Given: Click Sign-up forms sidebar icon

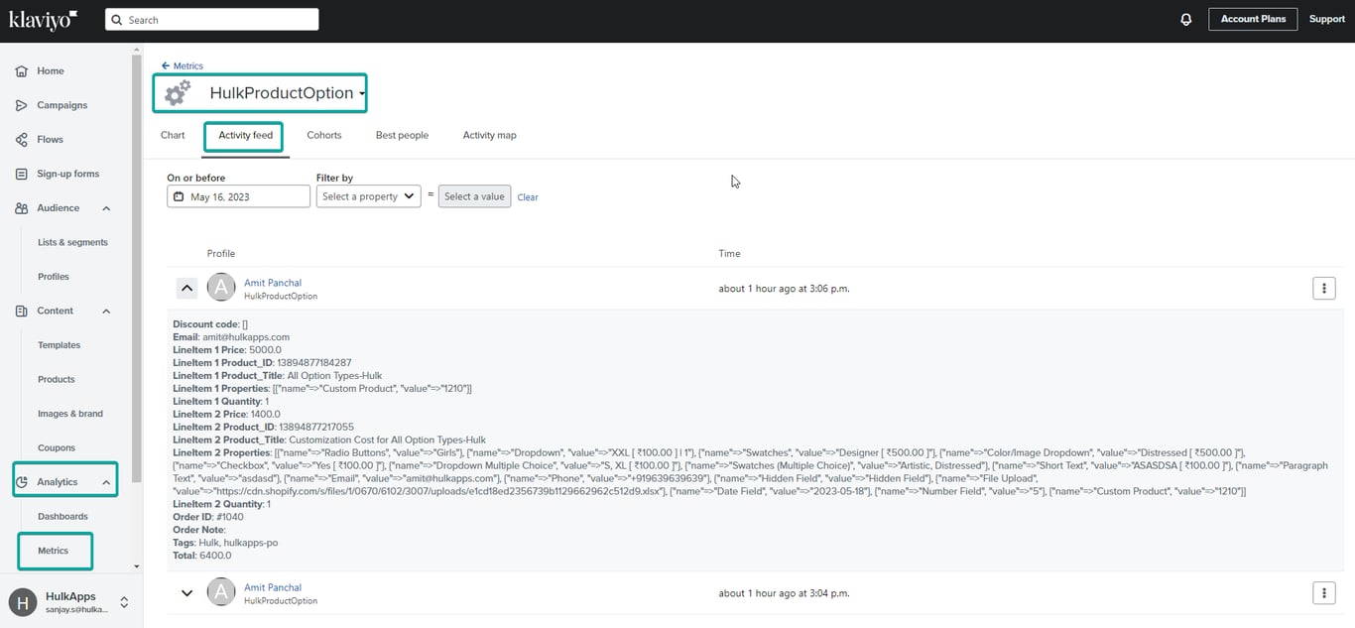Looking at the screenshot, I should point(21,174).
